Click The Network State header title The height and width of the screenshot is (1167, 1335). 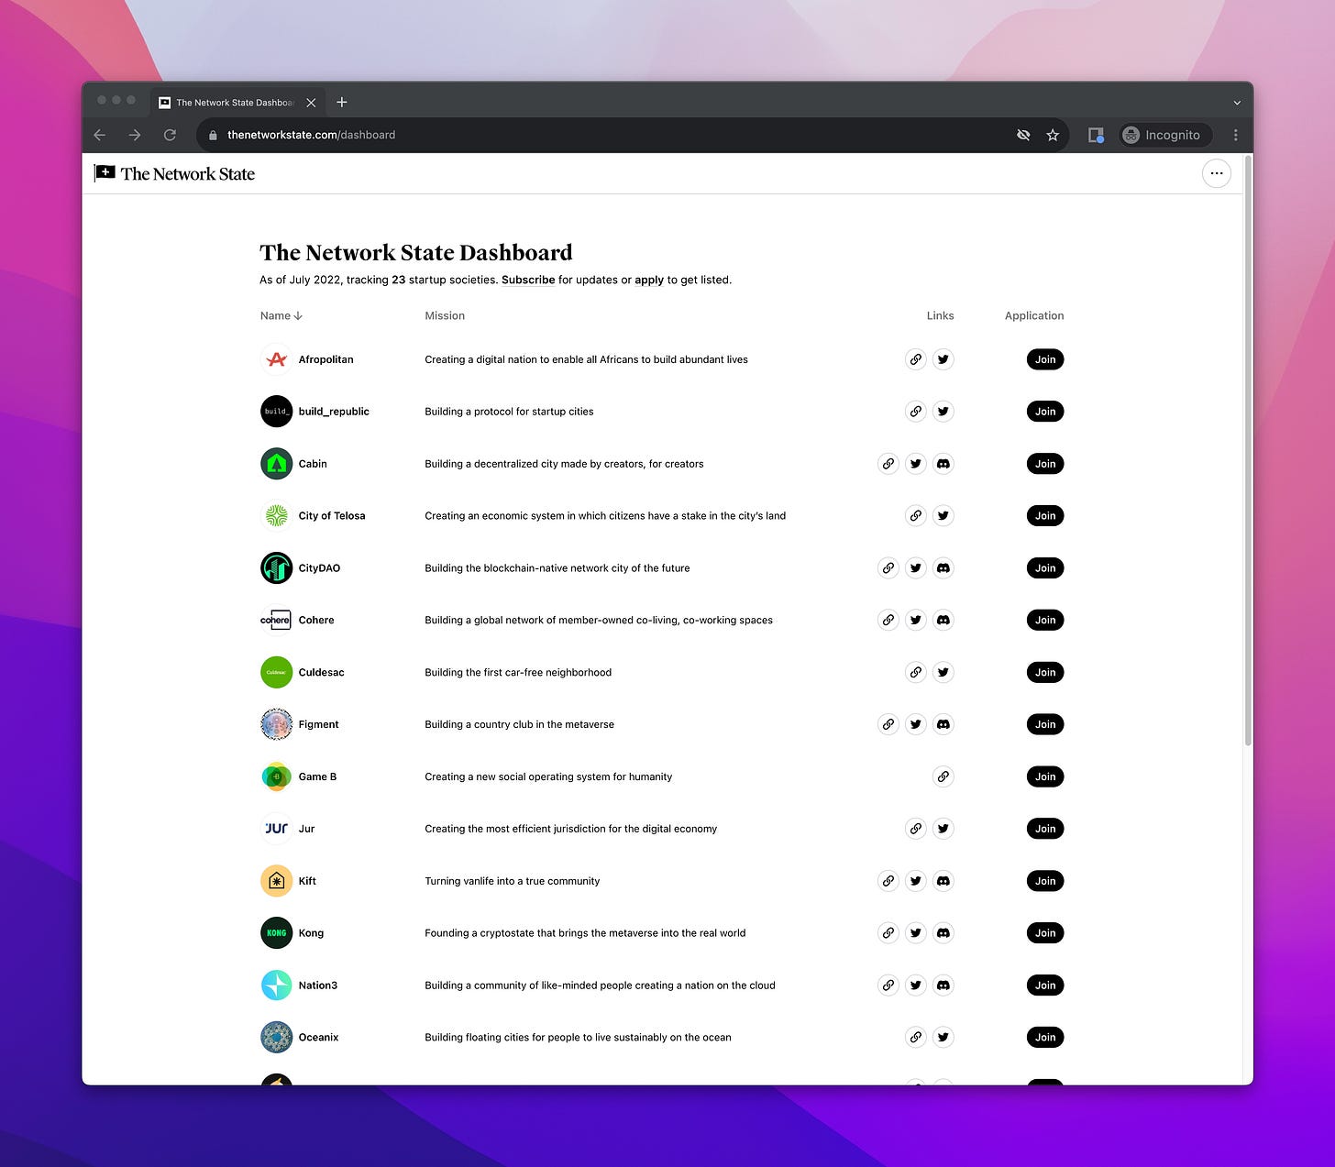[188, 174]
